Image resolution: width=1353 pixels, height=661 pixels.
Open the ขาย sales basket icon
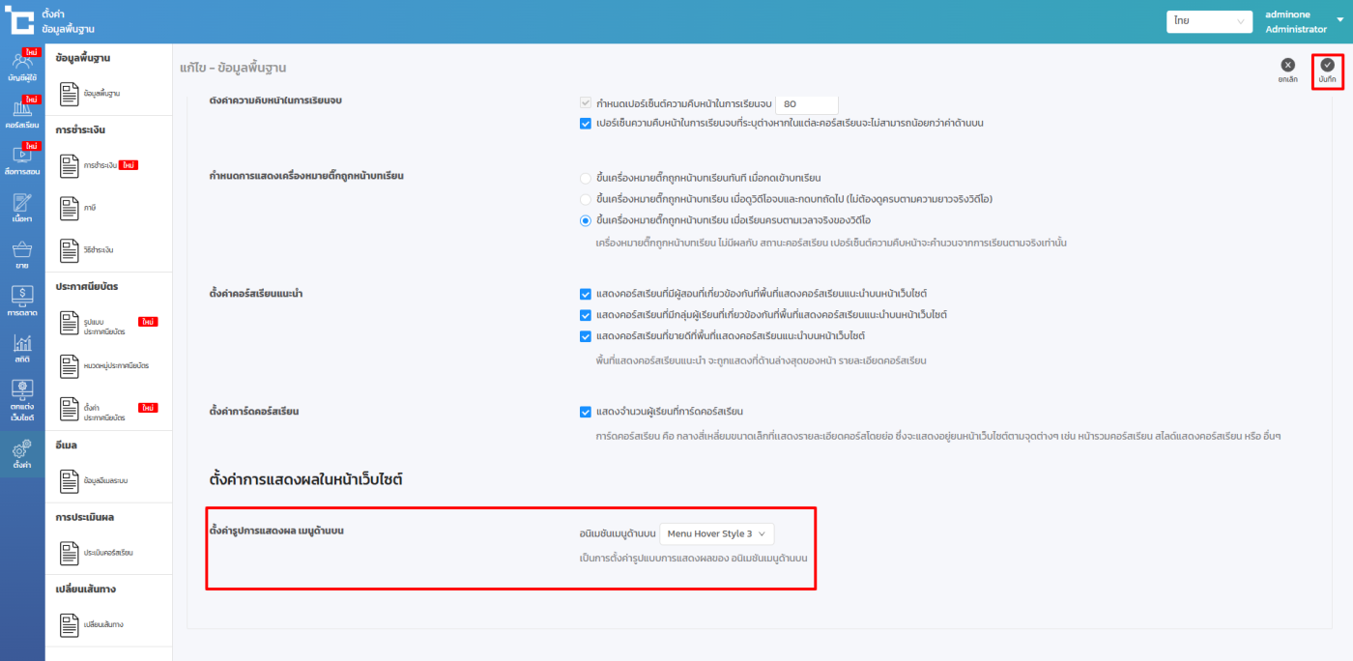coord(21,253)
